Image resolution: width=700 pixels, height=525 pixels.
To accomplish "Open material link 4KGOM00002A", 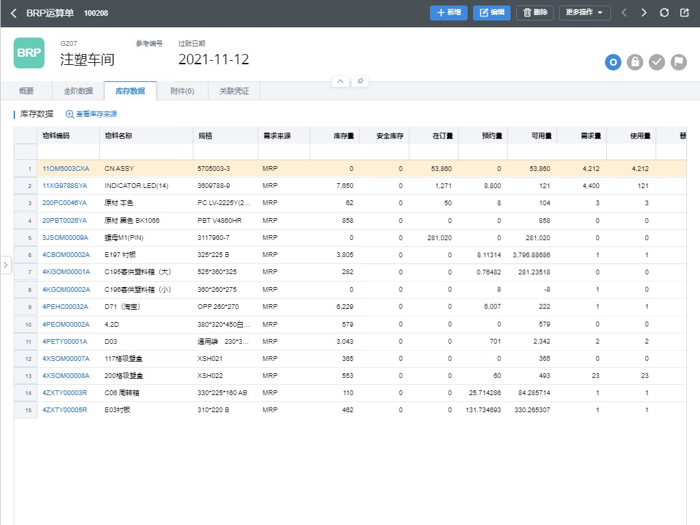I will click(66, 289).
